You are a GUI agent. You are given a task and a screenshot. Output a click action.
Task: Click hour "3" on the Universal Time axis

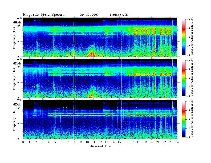click(x=42, y=142)
